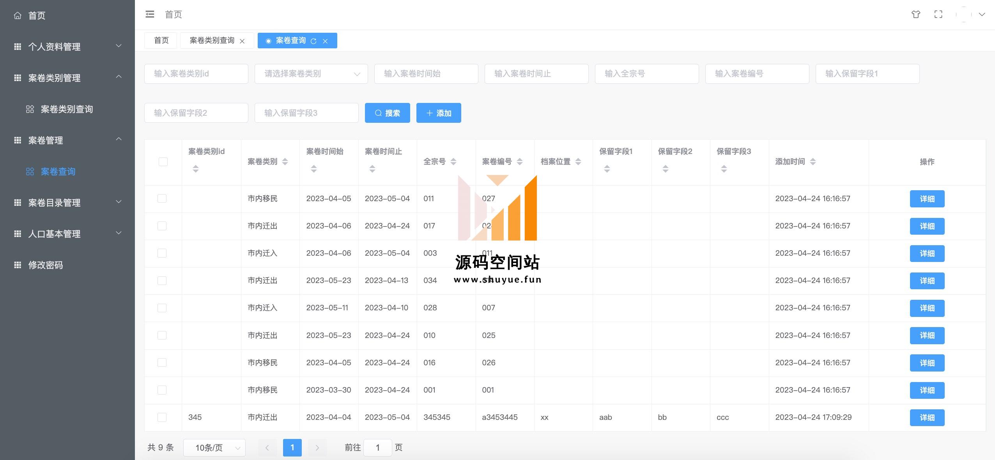The image size is (995, 460).
Task: Click the 搜索 button
Action: pos(387,113)
